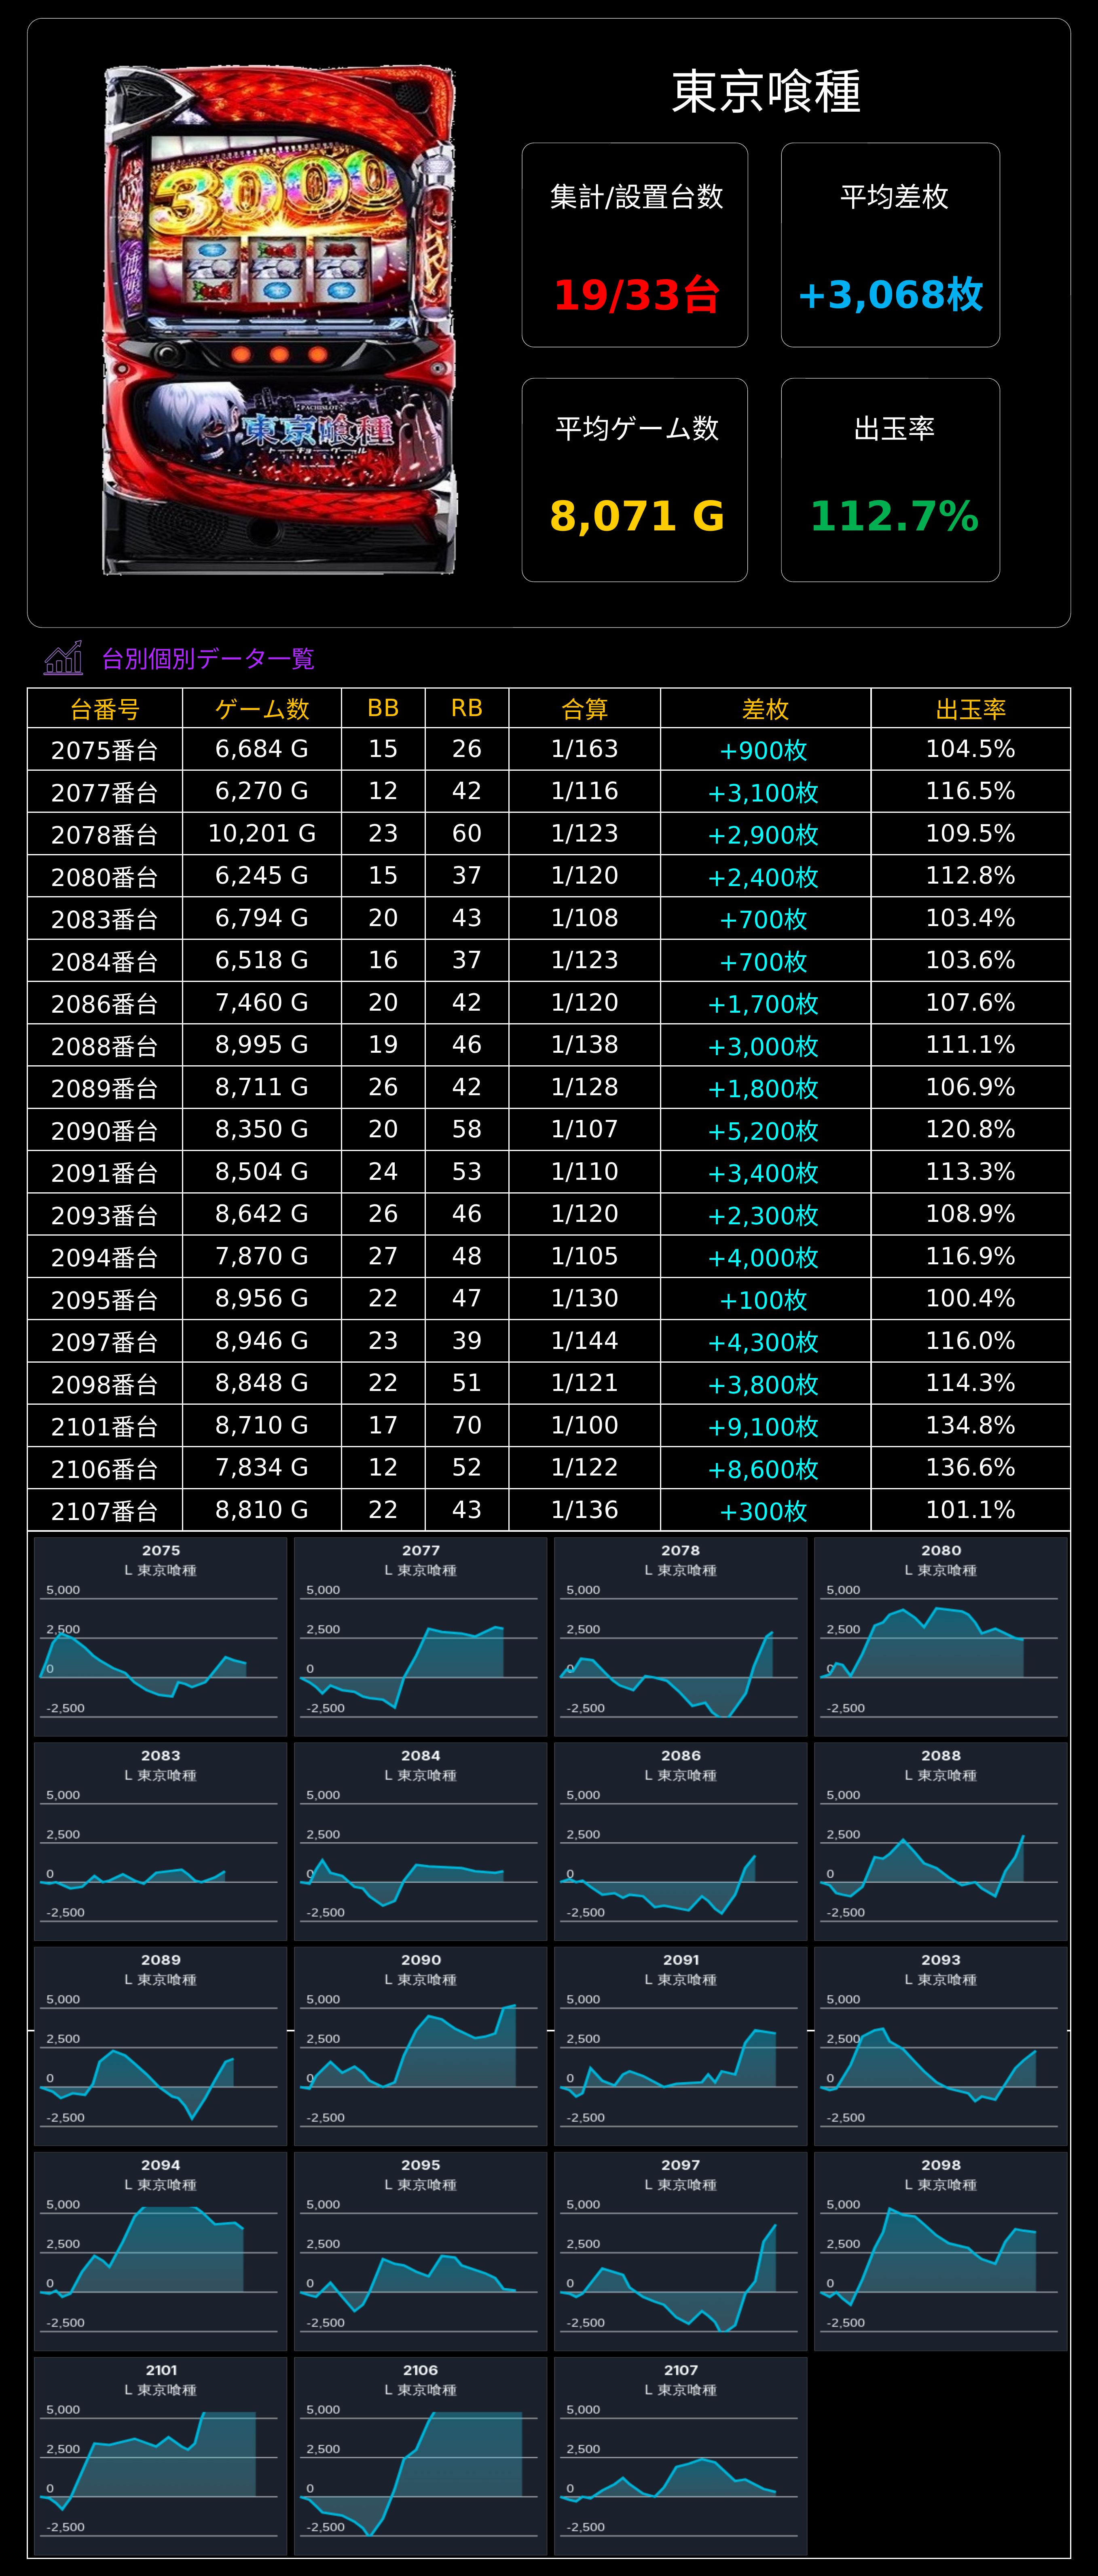This screenshot has height=2576, width=1098.
Task: Click the +8,600枚 difference cell
Action: (x=766, y=1468)
